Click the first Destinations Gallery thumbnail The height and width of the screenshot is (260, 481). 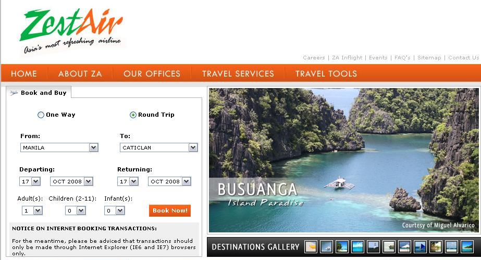coord(311,247)
